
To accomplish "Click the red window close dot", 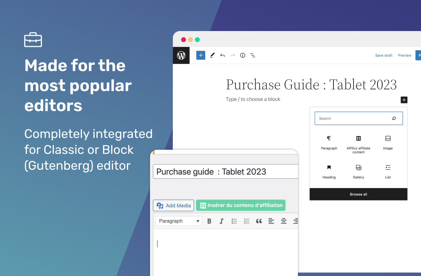I will click(x=184, y=40).
